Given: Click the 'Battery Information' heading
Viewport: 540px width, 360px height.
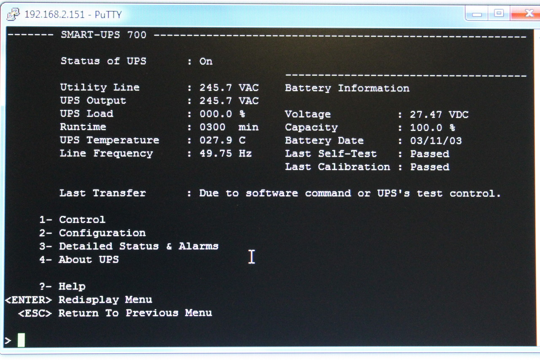Looking at the screenshot, I should 347,88.
